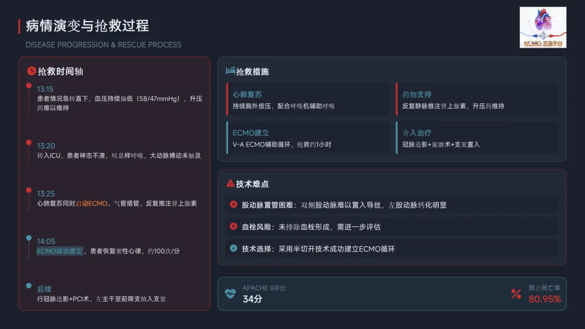Select the 13:15 timeline marker dot
The width and height of the screenshot is (585, 329).
point(29,85)
